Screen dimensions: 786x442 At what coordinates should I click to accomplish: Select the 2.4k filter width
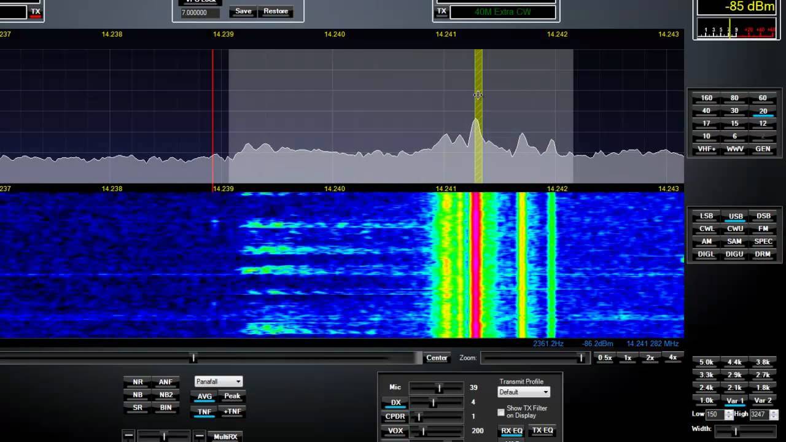pos(706,387)
